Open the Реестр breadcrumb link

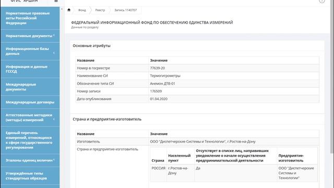(100, 10)
